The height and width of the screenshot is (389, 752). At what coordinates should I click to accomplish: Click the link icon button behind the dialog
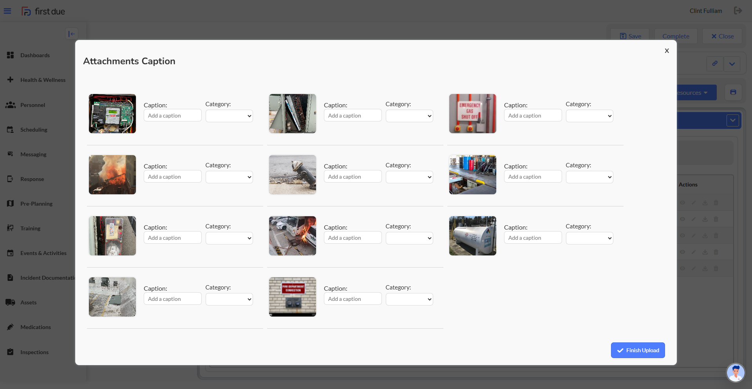click(x=715, y=63)
